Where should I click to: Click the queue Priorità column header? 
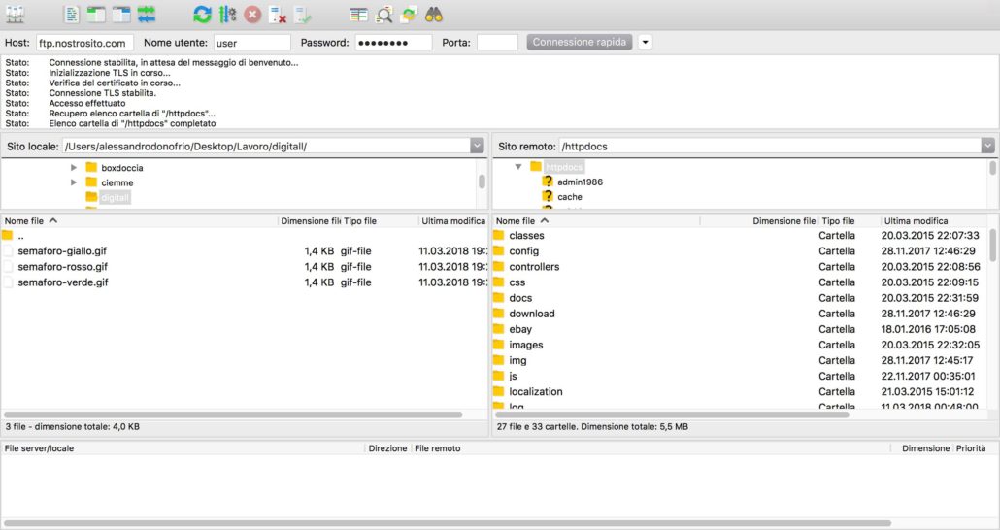[971, 448]
